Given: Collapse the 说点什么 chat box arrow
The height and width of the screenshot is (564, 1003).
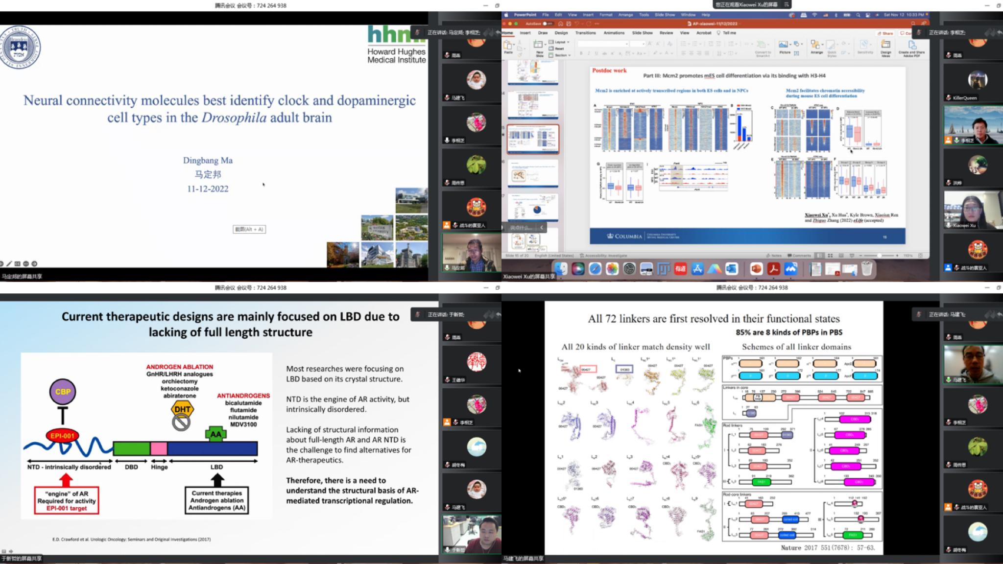Looking at the screenshot, I should 542,228.
